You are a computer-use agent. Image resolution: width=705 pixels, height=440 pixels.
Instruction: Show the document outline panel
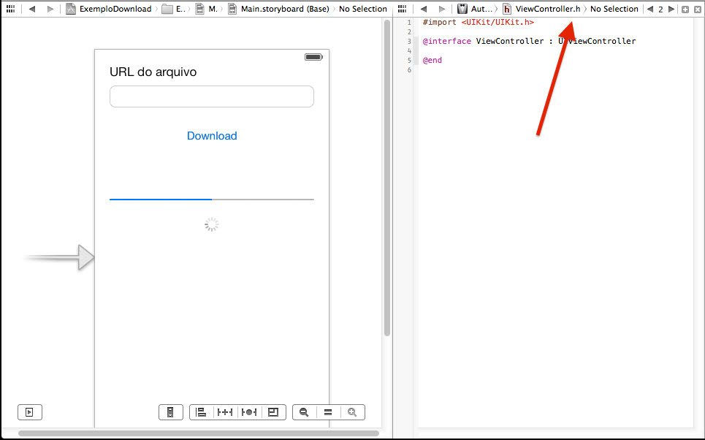(x=29, y=412)
